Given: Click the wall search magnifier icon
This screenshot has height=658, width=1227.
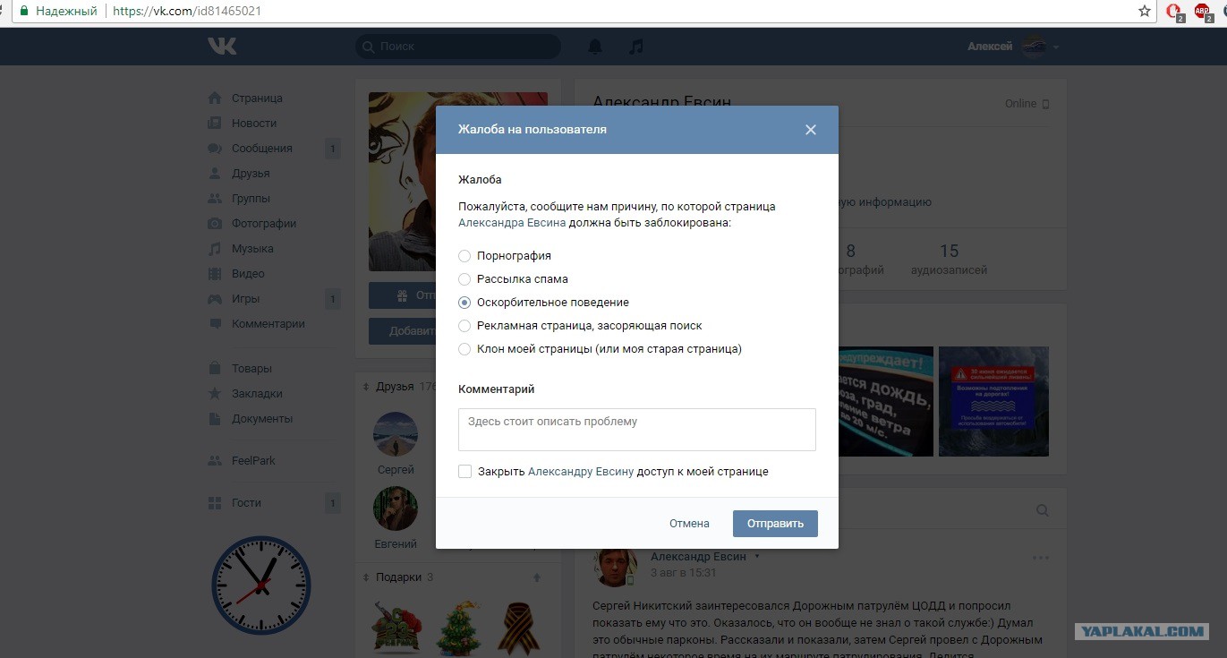Looking at the screenshot, I should click(x=1043, y=510).
